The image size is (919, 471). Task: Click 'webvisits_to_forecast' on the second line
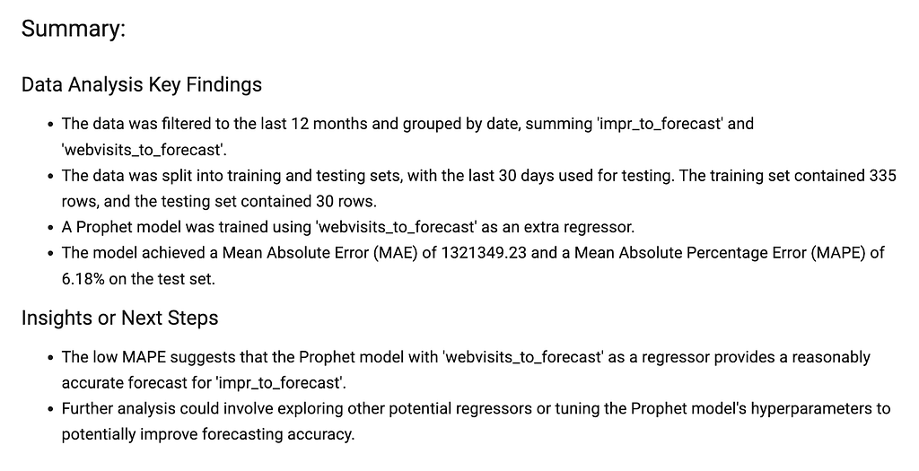143,150
